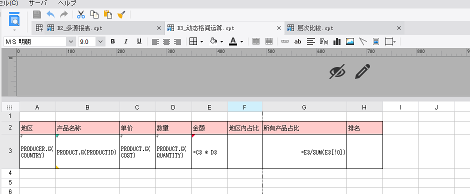470x194 pixels.
Task: Insert a data column element
Action: pyautogui.click(x=285, y=41)
